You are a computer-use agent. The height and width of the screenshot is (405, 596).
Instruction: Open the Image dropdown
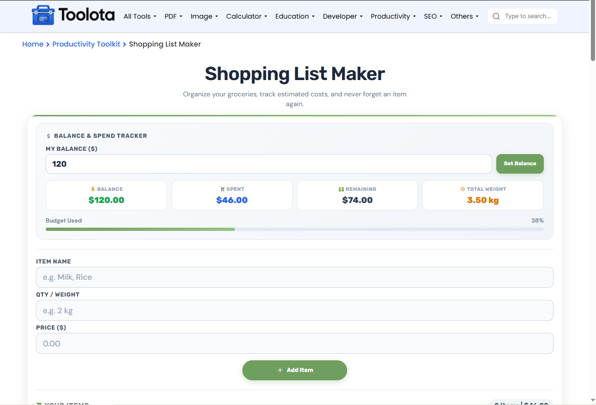204,16
